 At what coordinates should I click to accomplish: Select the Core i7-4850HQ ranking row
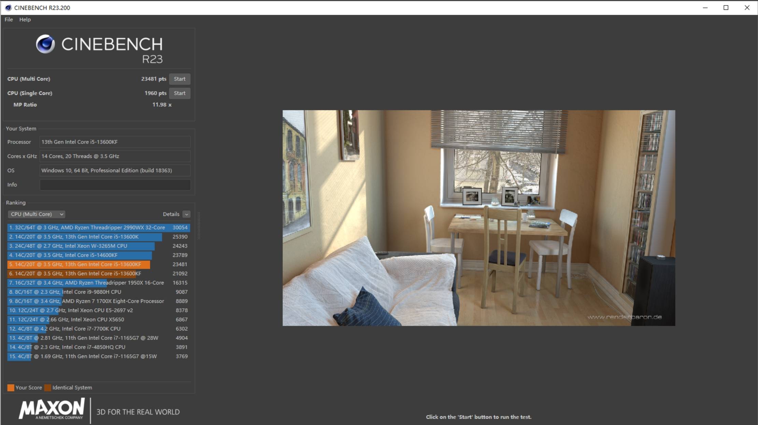click(99, 347)
